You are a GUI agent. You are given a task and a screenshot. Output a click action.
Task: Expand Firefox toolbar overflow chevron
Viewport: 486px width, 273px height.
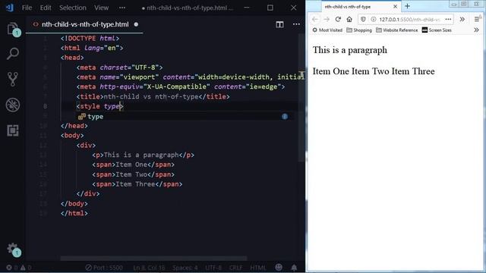[462, 19]
